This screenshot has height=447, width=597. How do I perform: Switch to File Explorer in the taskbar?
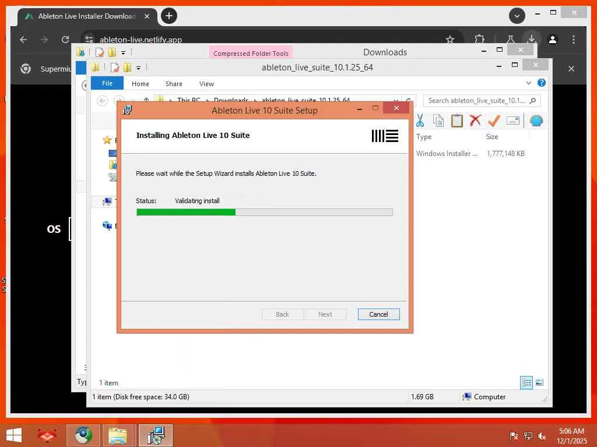pyautogui.click(x=118, y=435)
